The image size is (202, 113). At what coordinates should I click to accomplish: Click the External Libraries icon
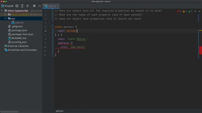(x=6, y=46)
